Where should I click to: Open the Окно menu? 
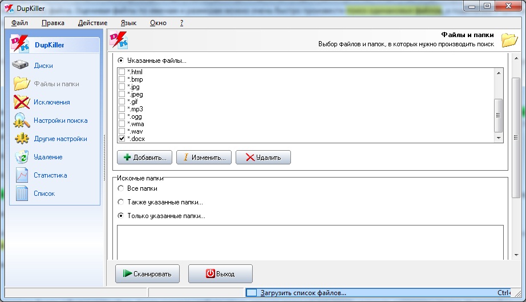[158, 23]
